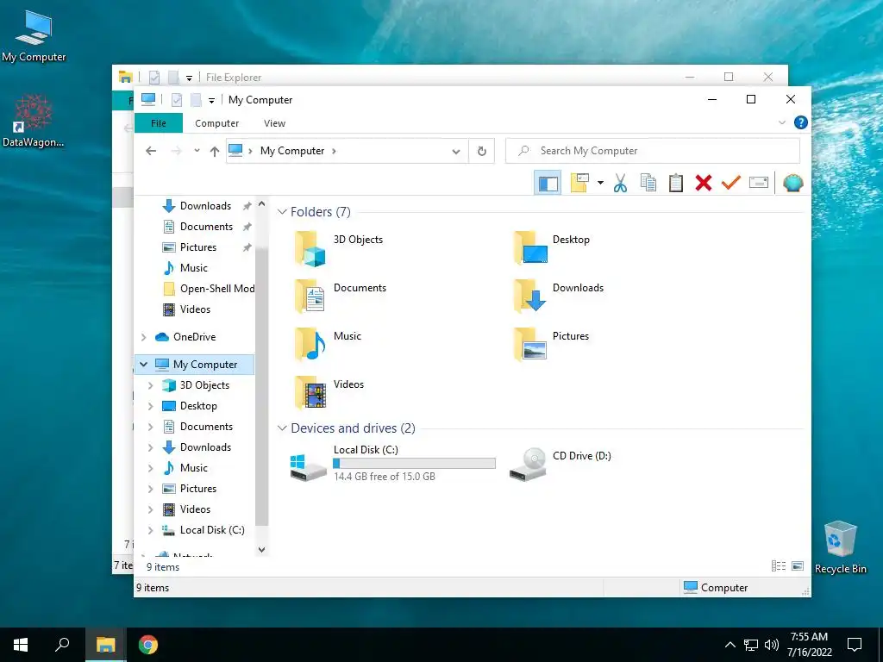Go back with the Back arrow
The height and width of the screenshot is (662, 883).
[151, 151]
